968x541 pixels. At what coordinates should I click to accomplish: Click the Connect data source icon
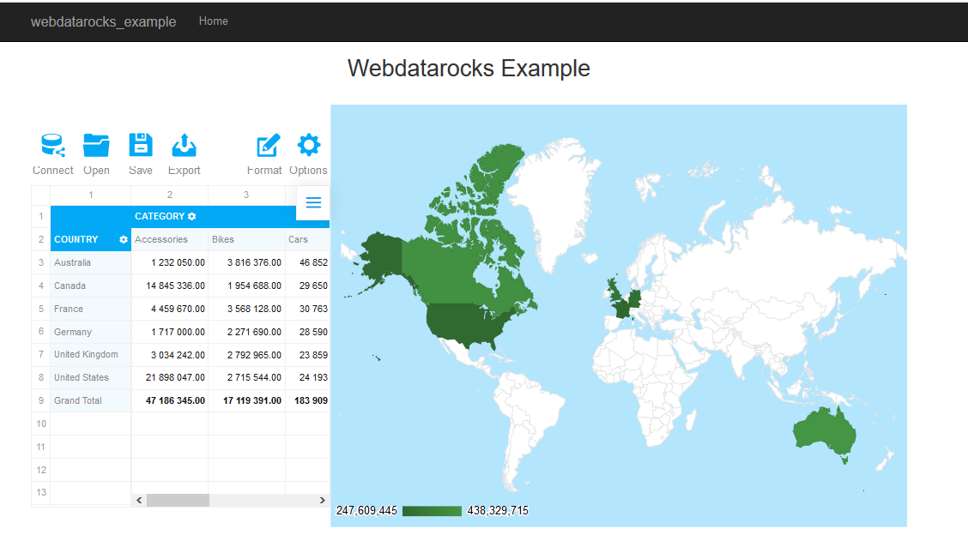point(52,146)
